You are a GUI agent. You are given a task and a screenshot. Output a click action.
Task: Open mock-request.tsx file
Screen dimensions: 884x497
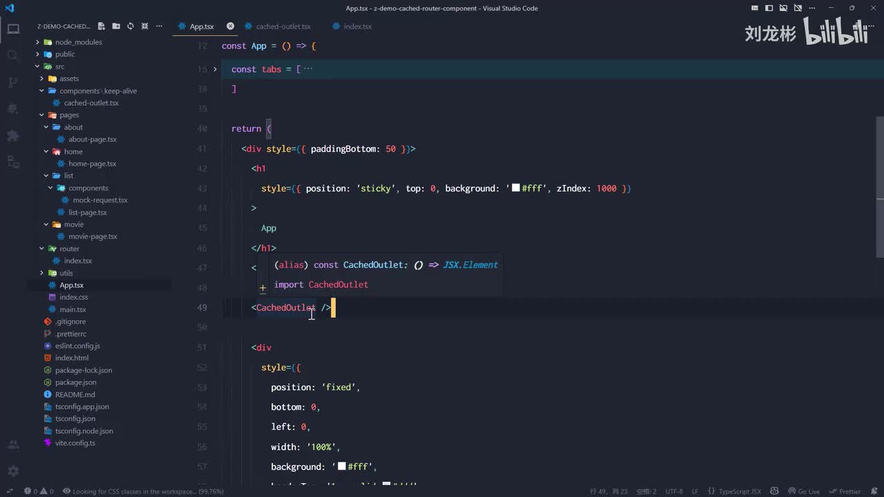point(99,200)
